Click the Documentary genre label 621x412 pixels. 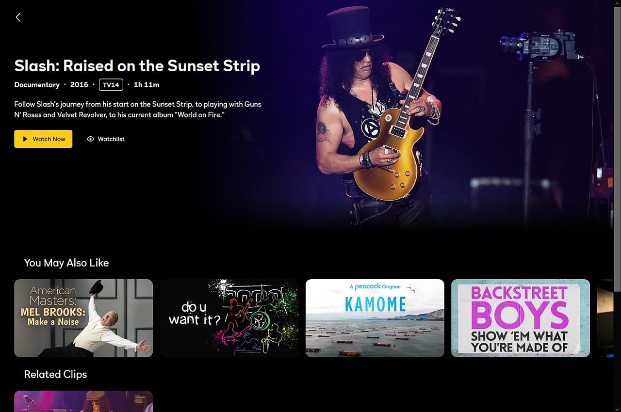pyautogui.click(x=37, y=85)
